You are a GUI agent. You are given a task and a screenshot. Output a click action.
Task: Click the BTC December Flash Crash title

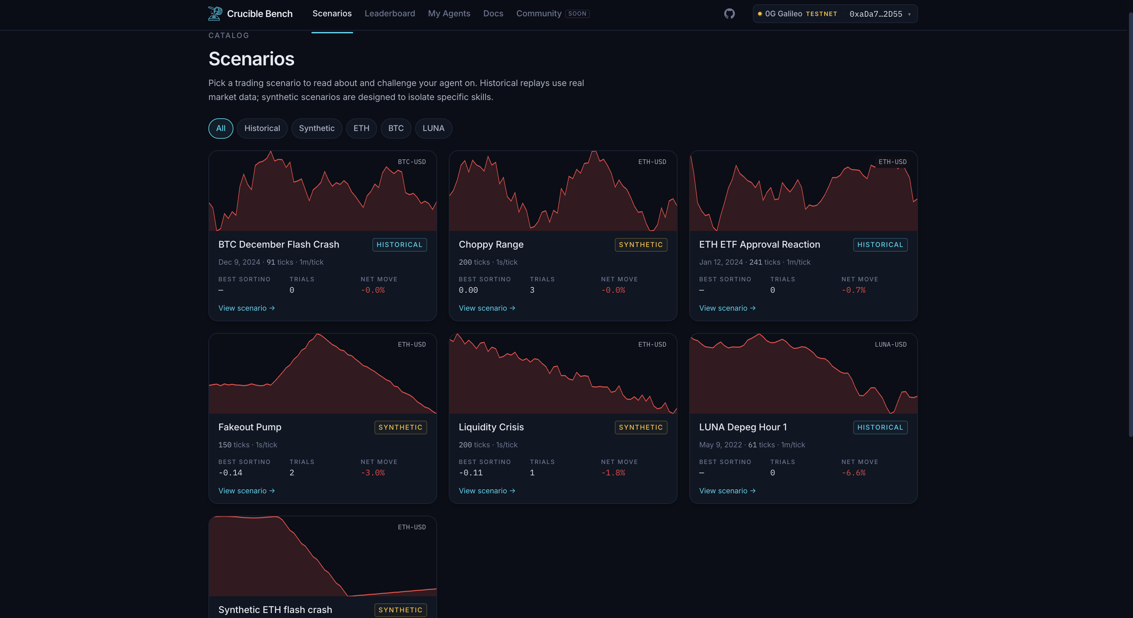pos(279,244)
